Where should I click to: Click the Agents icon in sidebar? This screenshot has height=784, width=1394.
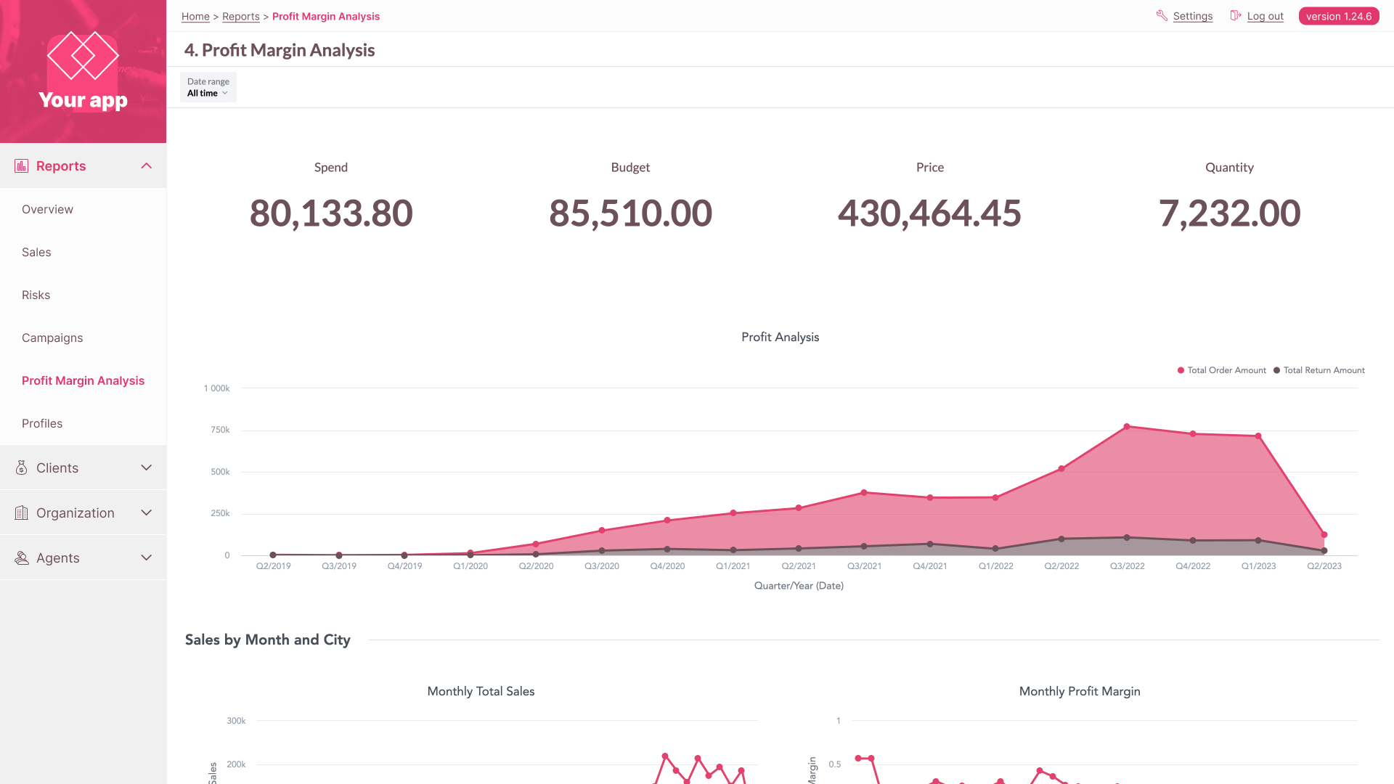21,557
